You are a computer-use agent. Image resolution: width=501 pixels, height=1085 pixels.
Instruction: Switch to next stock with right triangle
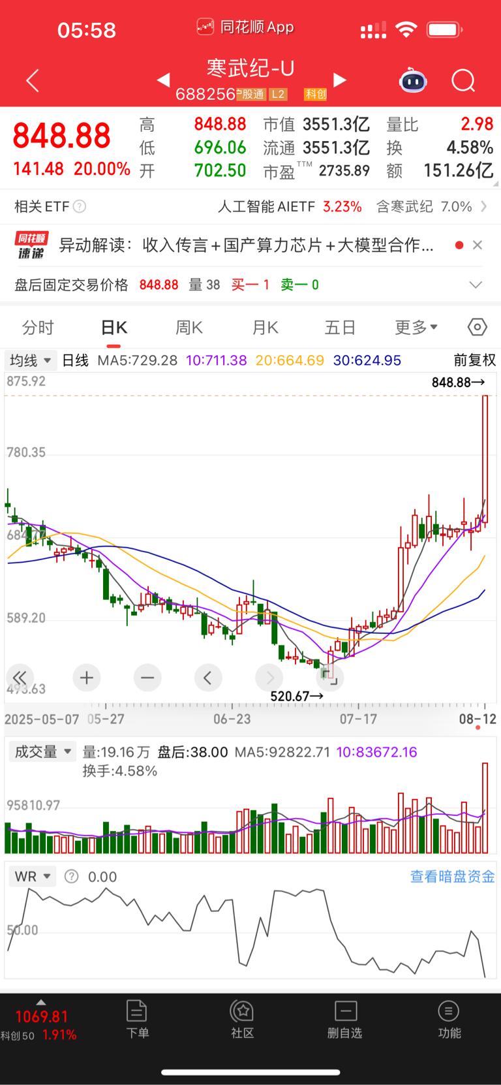[340, 80]
